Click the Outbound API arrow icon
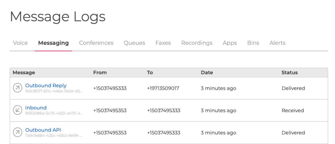The image size is (335, 144). coord(17,133)
